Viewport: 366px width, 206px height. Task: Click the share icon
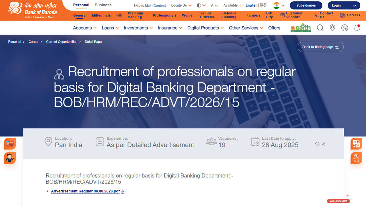[x=323, y=144]
